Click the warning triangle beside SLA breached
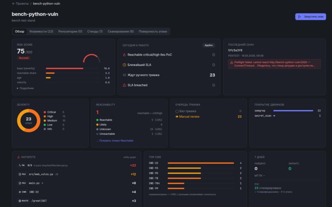 click(x=124, y=85)
